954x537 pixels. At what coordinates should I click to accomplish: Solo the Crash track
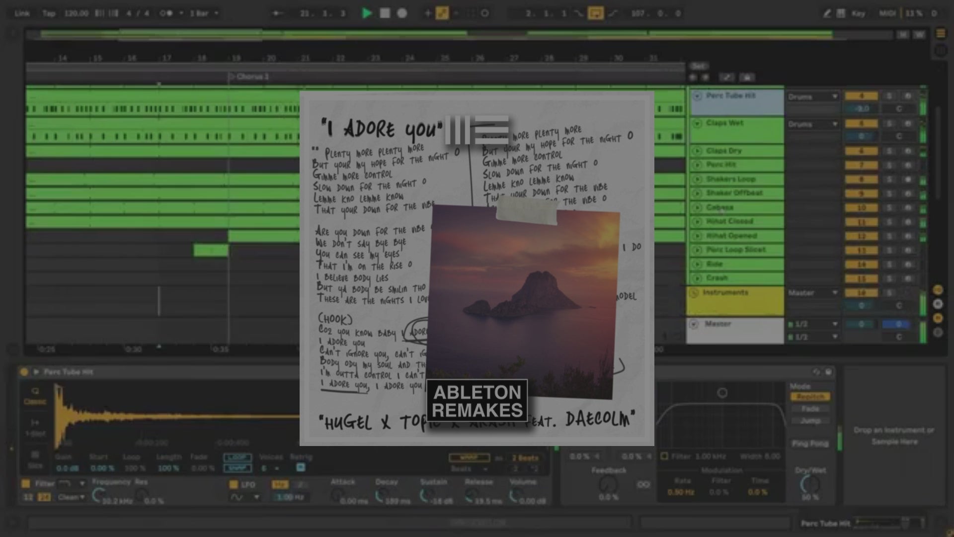click(889, 278)
